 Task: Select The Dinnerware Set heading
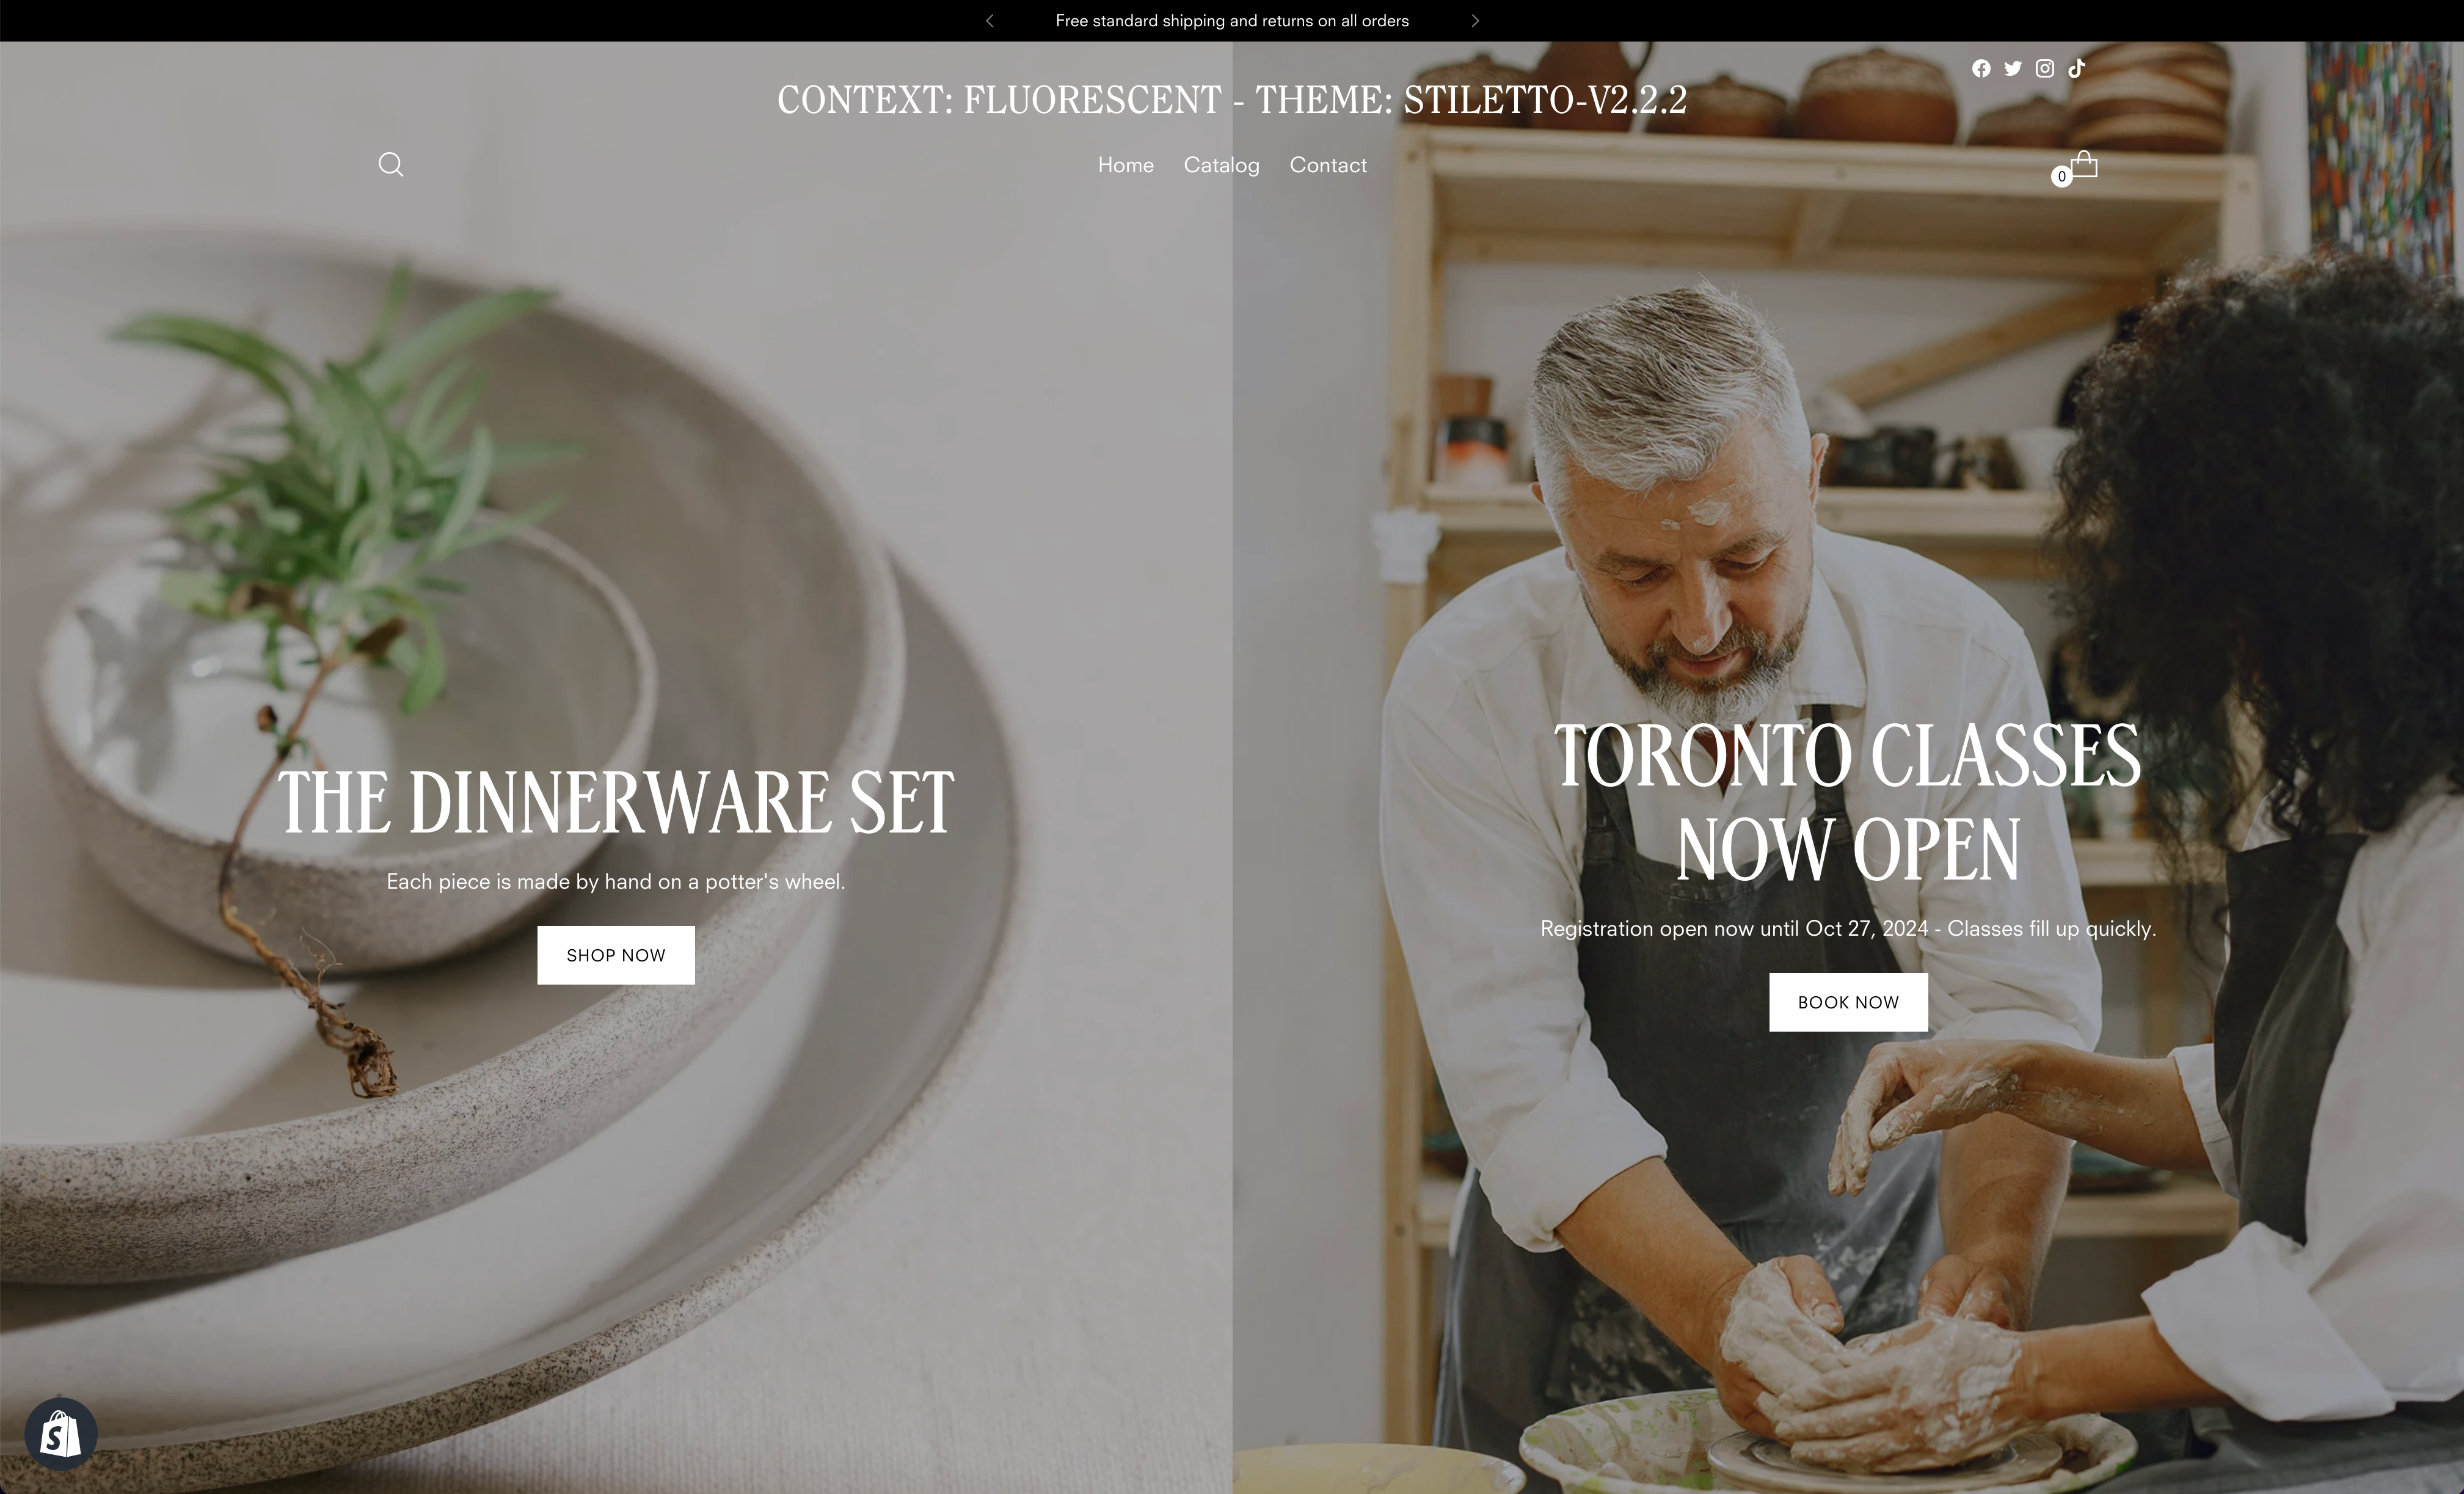(616, 802)
